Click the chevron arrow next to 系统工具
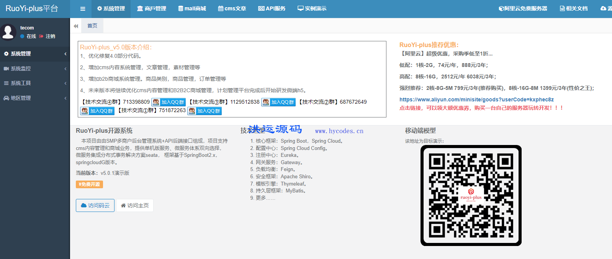612x259 pixels. click(65, 83)
